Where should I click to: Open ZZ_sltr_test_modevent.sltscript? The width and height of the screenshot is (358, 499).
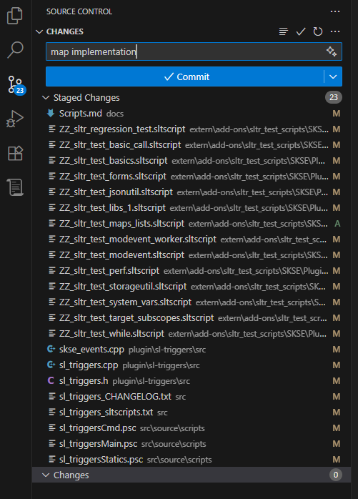[x=121, y=255]
